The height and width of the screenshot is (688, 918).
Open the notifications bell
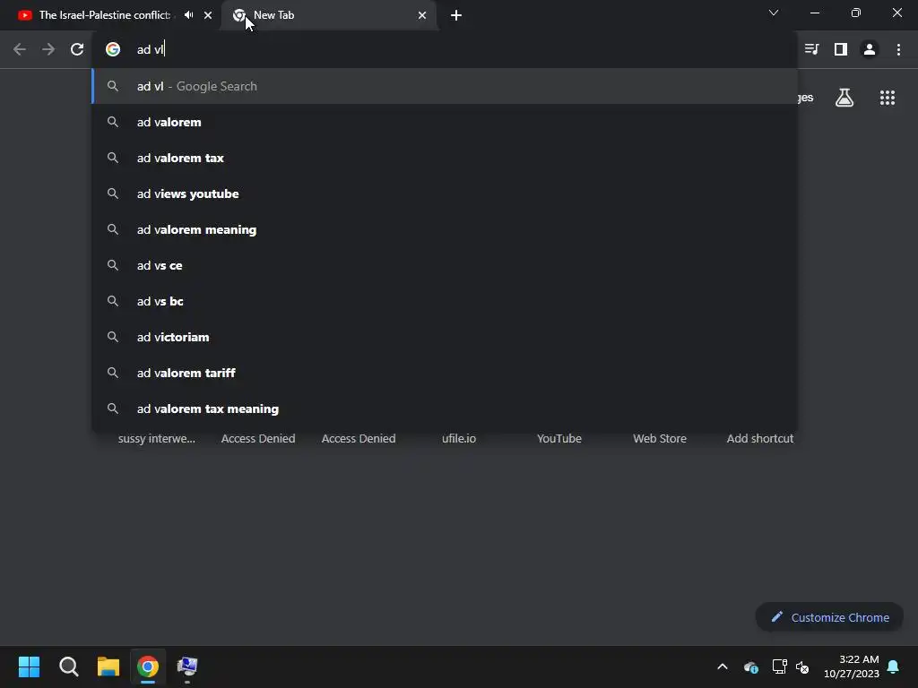894,666
